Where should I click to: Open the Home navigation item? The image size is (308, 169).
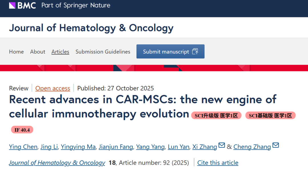[16, 52]
